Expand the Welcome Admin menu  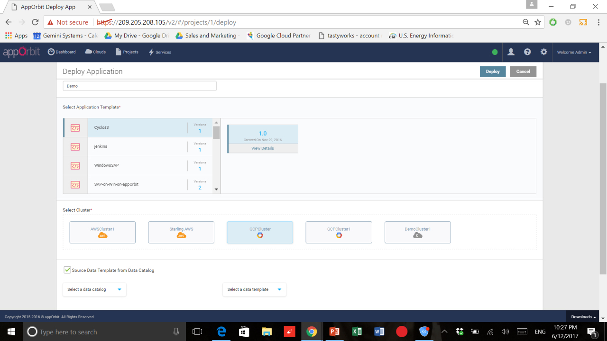point(574,52)
